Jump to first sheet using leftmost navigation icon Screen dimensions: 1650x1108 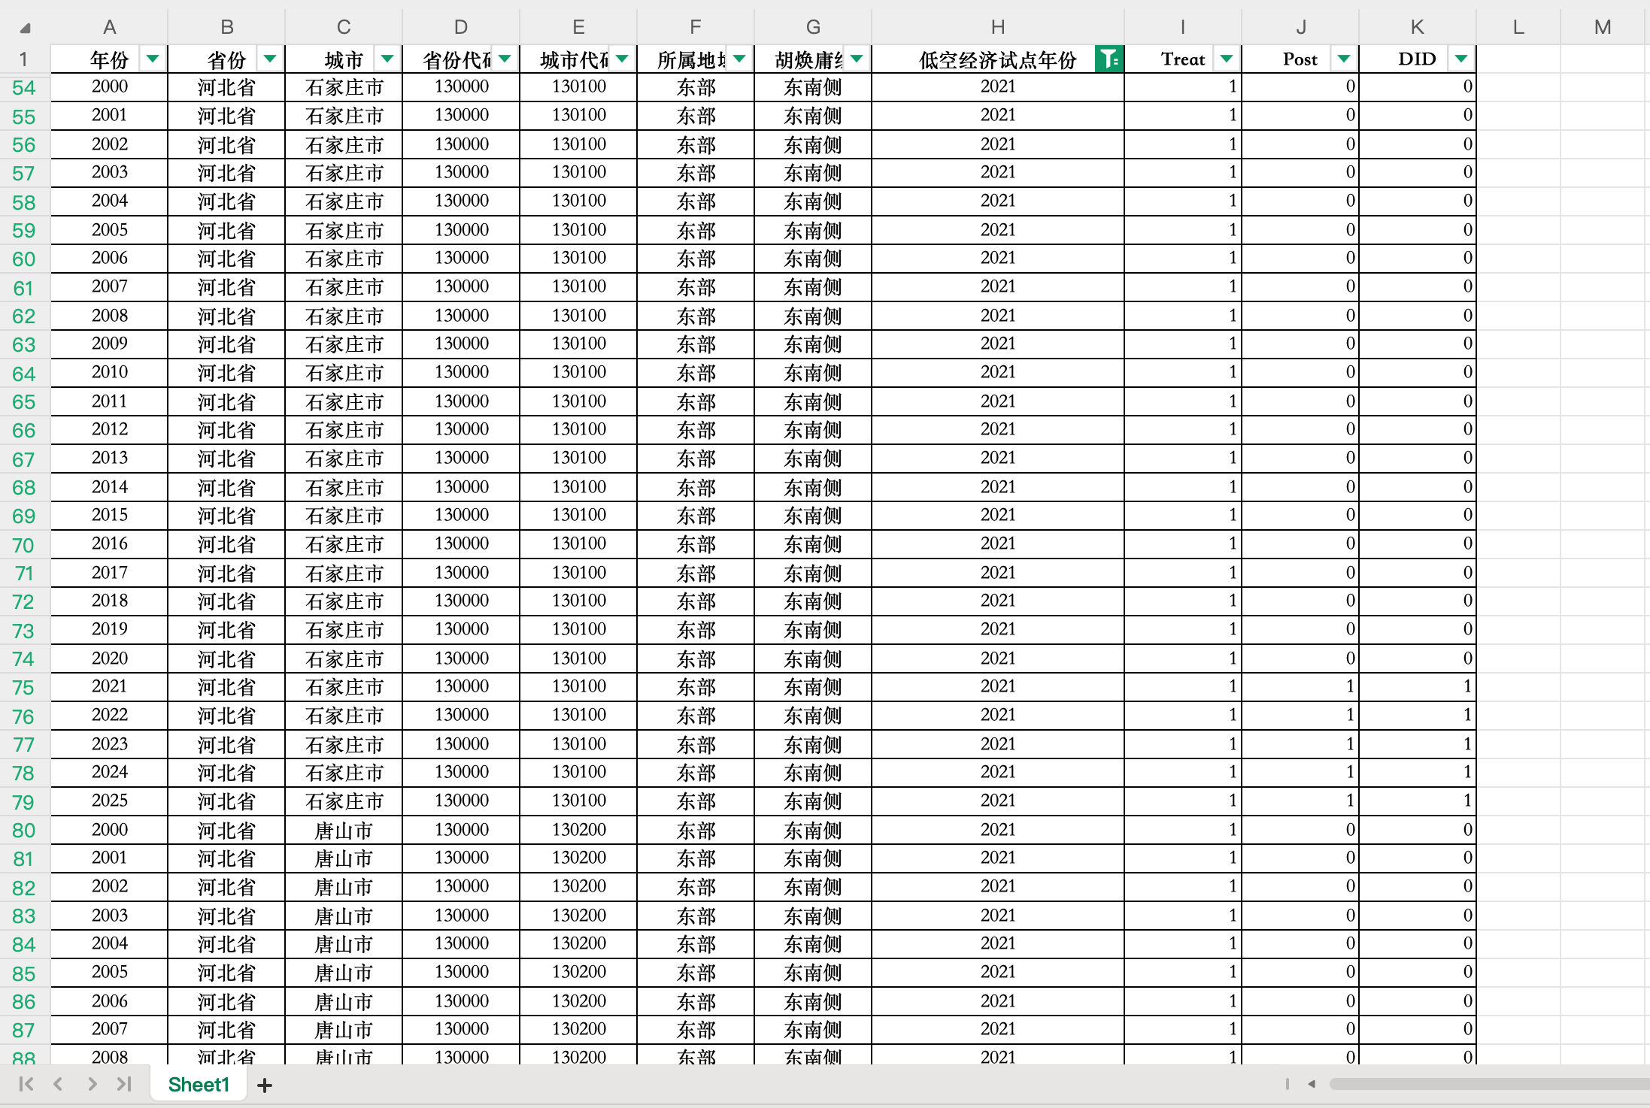(x=27, y=1085)
